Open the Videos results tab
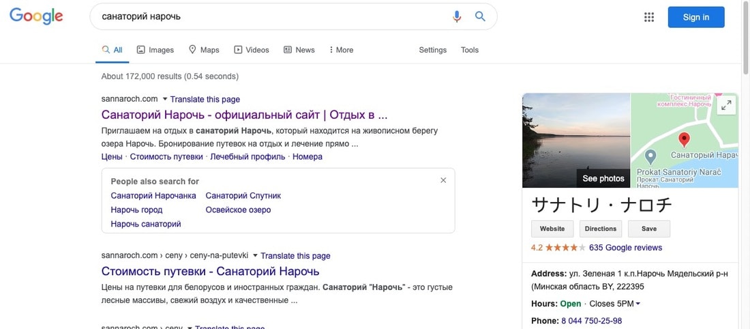This screenshot has height=329, width=750. (252, 50)
